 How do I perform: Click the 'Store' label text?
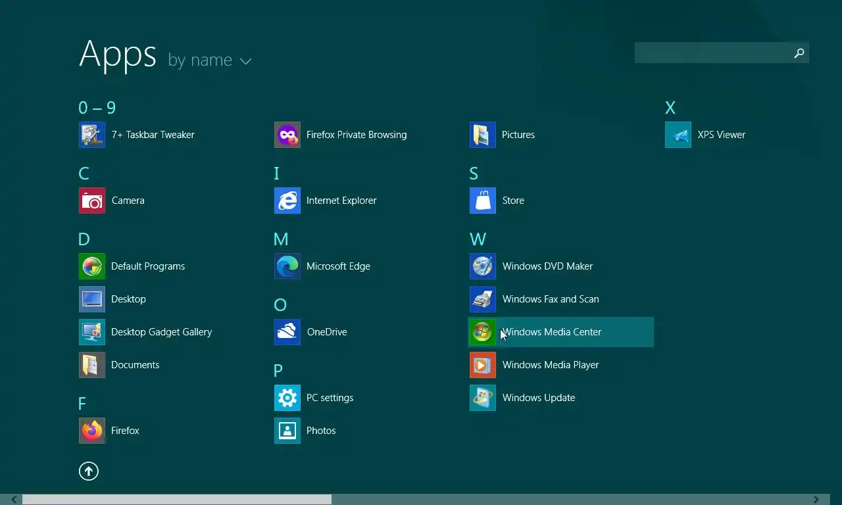[x=513, y=201]
